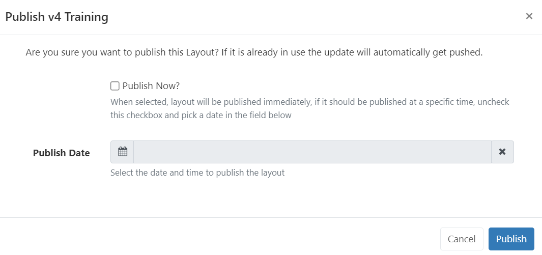Reset the date field with the clear button

502,152
